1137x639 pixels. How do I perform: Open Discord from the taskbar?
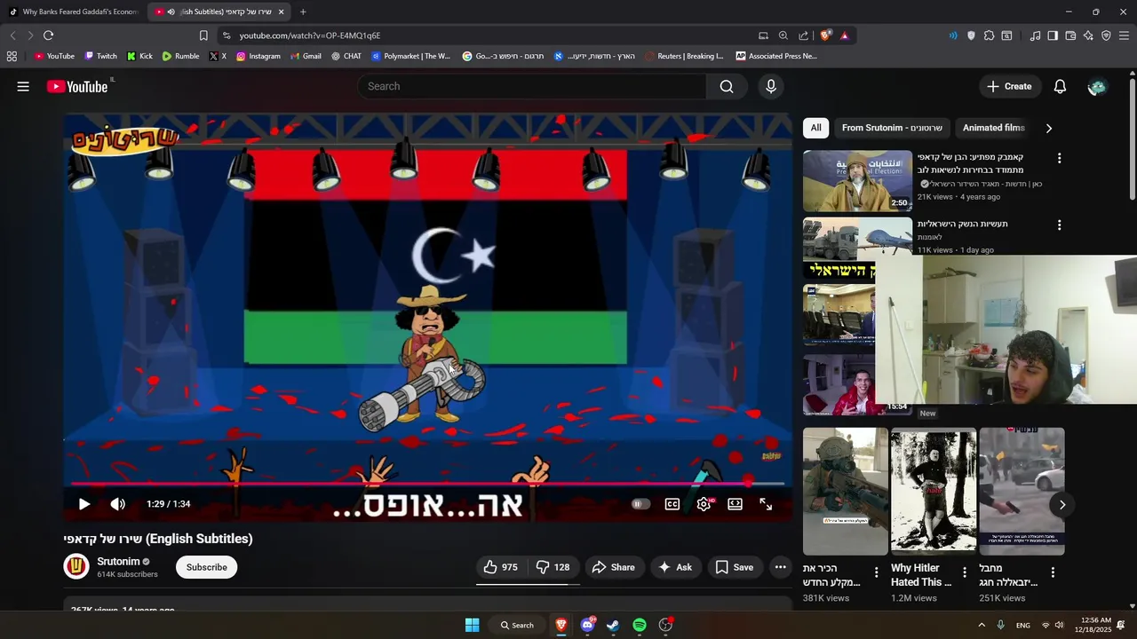587,625
